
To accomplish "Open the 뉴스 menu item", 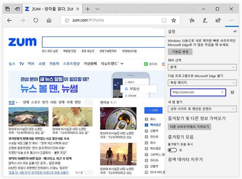I will click(12, 64).
